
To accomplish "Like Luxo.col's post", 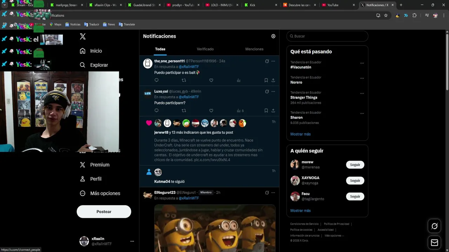I will click(211, 111).
